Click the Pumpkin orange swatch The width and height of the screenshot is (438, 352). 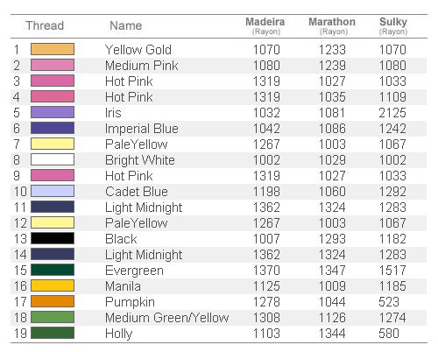(53, 301)
